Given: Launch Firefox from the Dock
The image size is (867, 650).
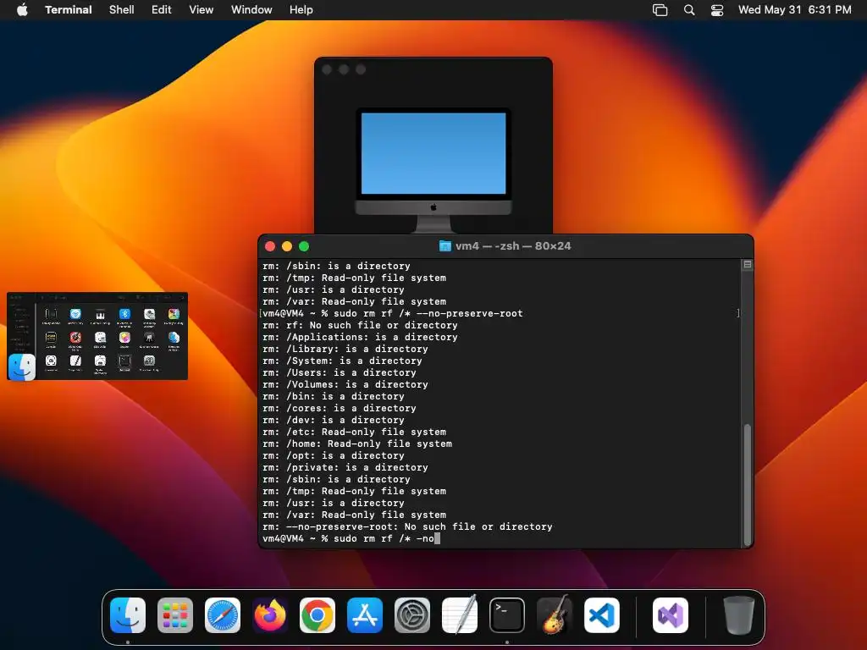Looking at the screenshot, I should pos(270,615).
